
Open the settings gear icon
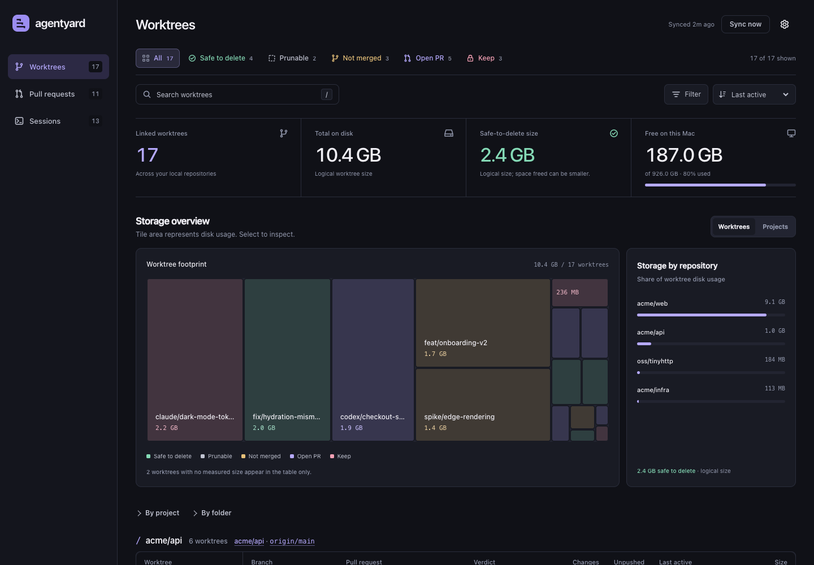(x=785, y=24)
